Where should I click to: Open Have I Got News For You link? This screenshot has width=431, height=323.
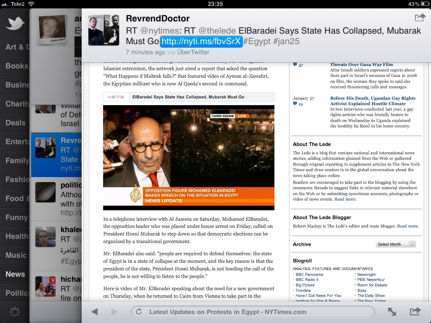[x=318, y=296]
